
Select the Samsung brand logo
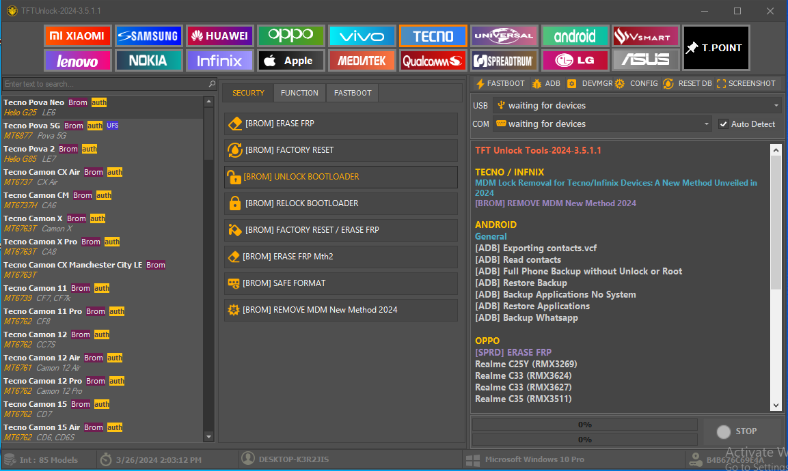pos(148,35)
